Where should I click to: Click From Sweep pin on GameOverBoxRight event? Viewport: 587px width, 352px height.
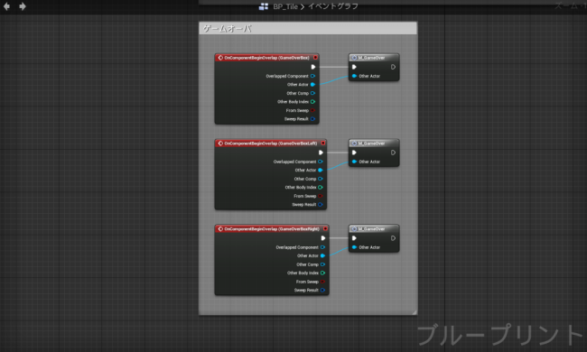[322, 282]
